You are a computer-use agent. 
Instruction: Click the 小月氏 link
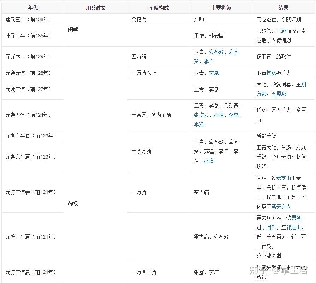coord(269,227)
